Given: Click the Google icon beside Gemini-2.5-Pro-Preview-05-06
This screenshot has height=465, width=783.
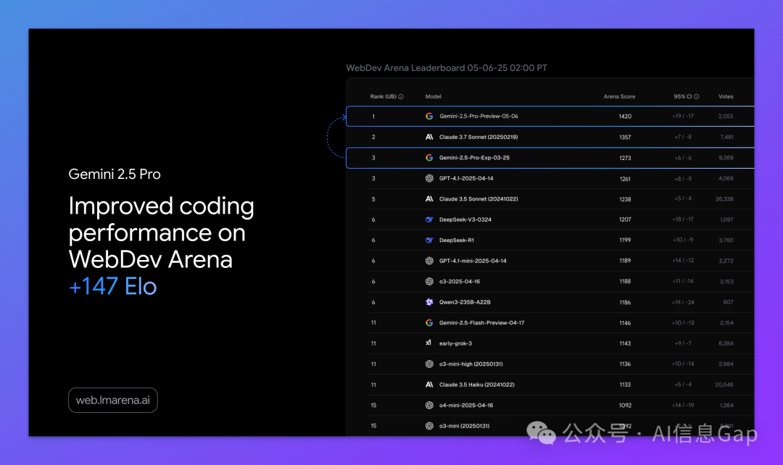Looking at the screenshot, I should (429, 116).
